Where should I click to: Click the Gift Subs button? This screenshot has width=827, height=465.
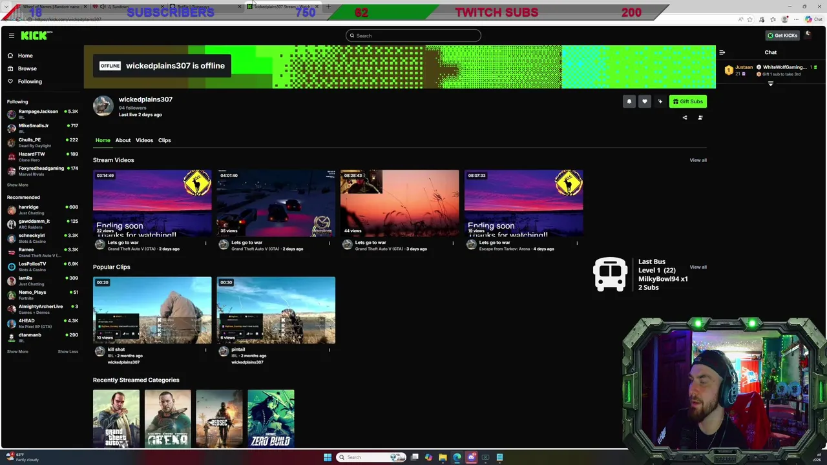687,101
